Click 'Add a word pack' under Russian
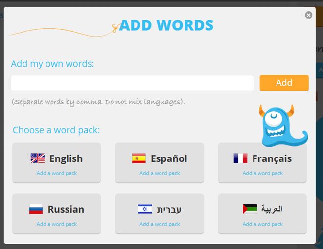Screen dimensions: 323x249 [57, 224]
